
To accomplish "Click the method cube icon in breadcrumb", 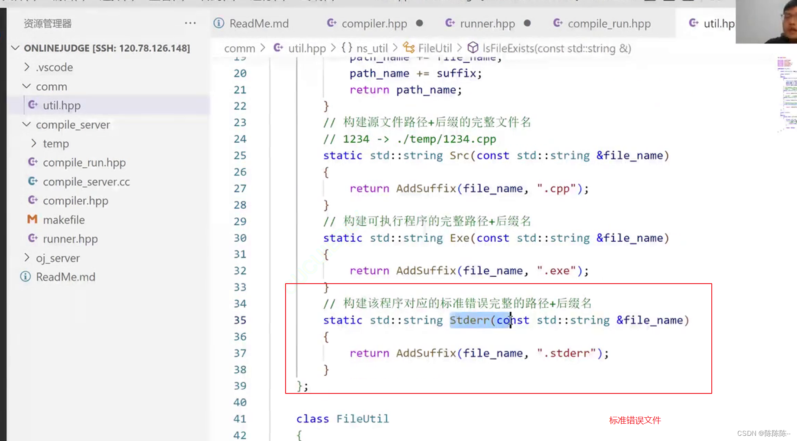I will (473, 47).
